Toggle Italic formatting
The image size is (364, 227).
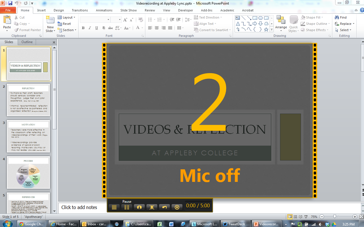coord(90,28)
